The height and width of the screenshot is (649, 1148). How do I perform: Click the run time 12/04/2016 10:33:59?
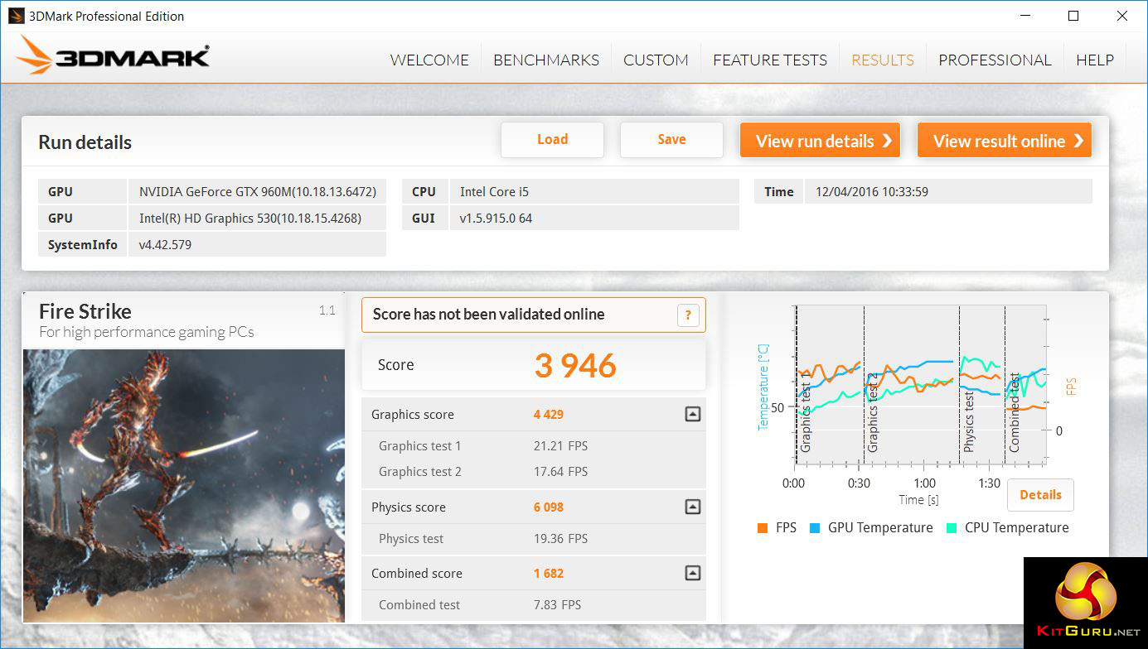[872, 192]
